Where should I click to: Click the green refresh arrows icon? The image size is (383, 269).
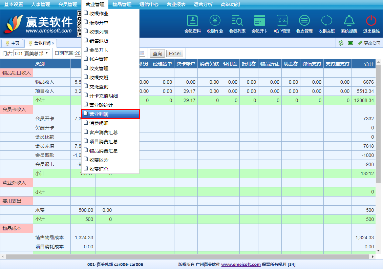point(341,43)
